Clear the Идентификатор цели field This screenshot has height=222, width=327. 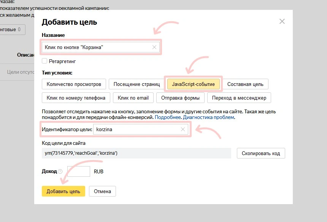(x=183, y=130)
